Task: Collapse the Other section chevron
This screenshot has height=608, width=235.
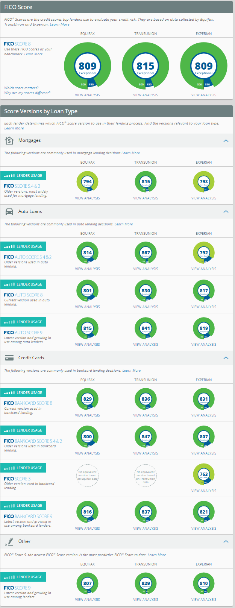Action: tap(226, 542)
